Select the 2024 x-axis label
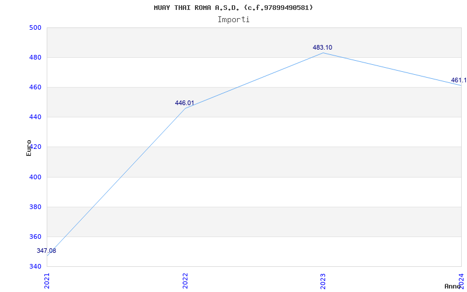 coord(461,281)
